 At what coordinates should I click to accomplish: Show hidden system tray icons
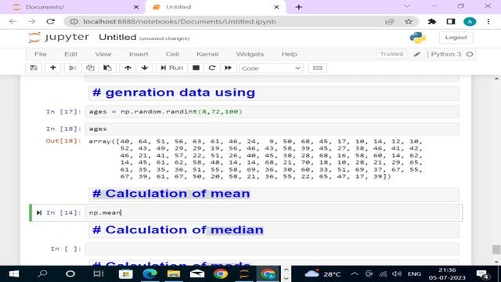coord(355,273)
